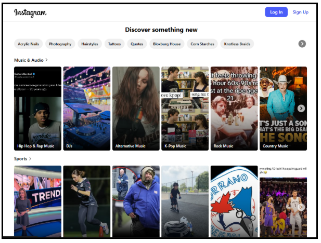Open the Sports section heading
Image resolution: width=321 pixels, height=243 pixels.
(20, 158)
